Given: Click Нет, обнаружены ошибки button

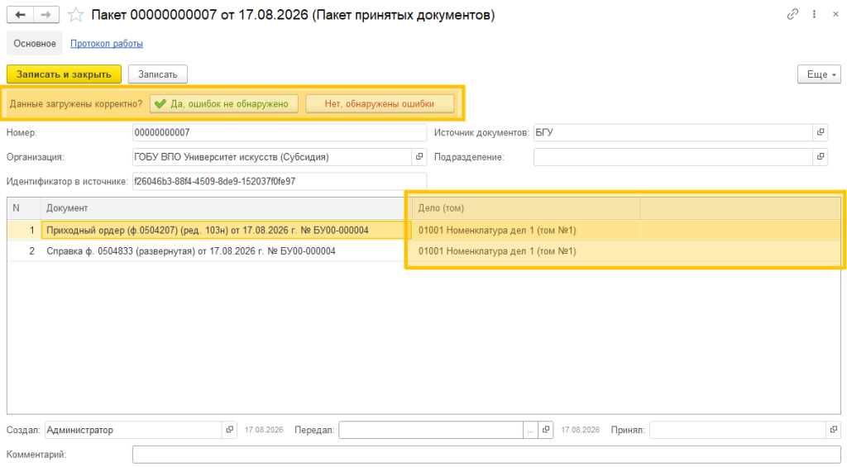Looking at the screenshot, I should coord(380,103).
